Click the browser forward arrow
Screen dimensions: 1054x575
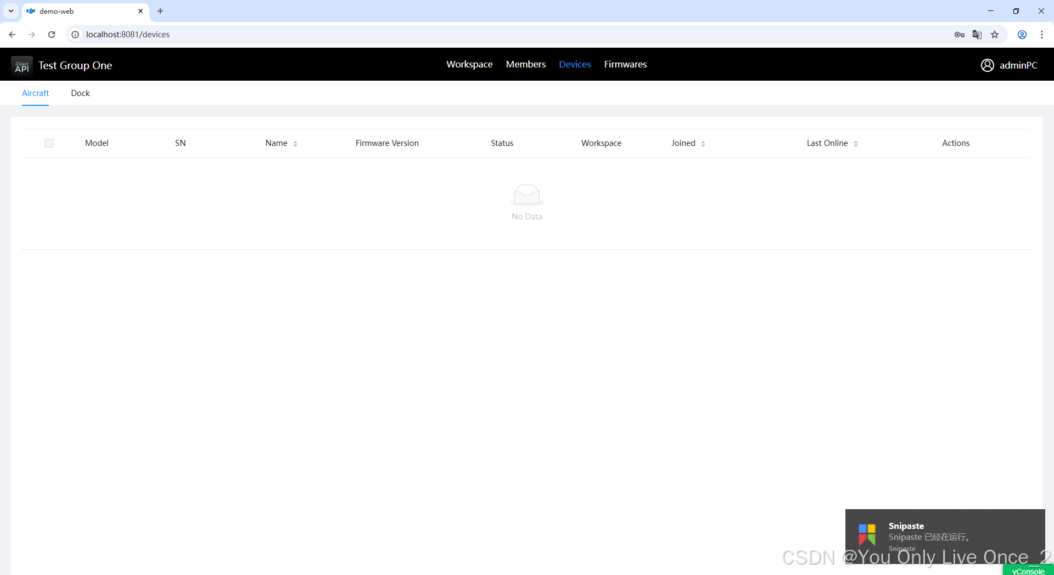[32, 35]
